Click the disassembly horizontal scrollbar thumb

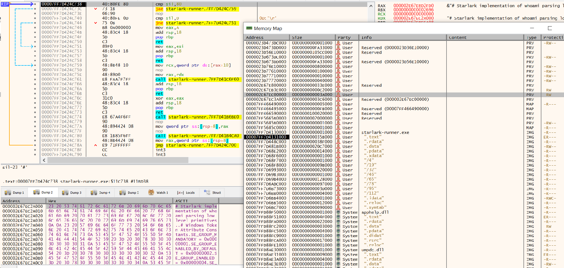coord(118,160)
